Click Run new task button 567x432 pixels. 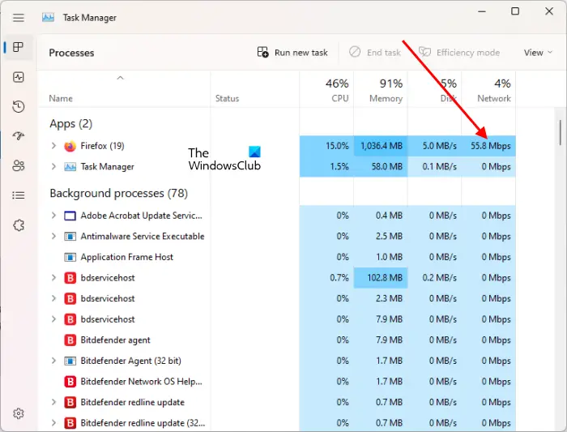pyautogui.click(x=292, y=53)
